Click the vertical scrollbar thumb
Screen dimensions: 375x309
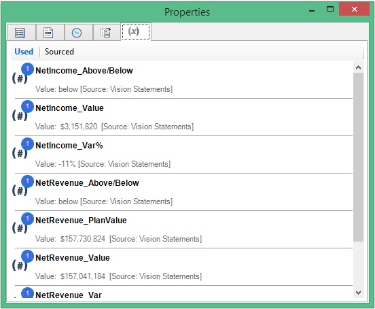click(358, 157)
